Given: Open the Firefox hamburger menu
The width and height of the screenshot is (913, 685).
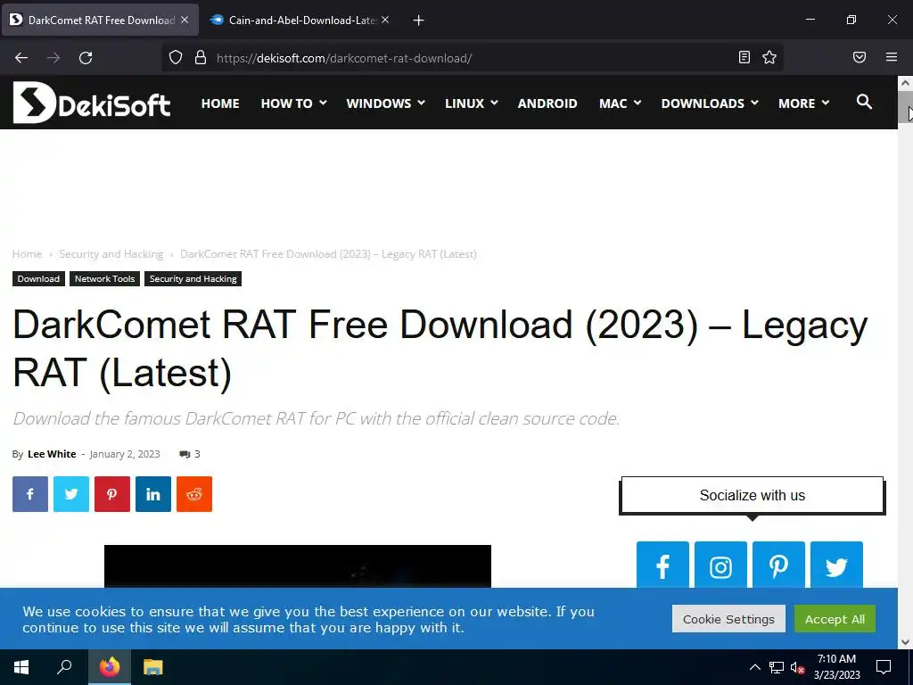Looking at the screenshot, I should point(892,57).
